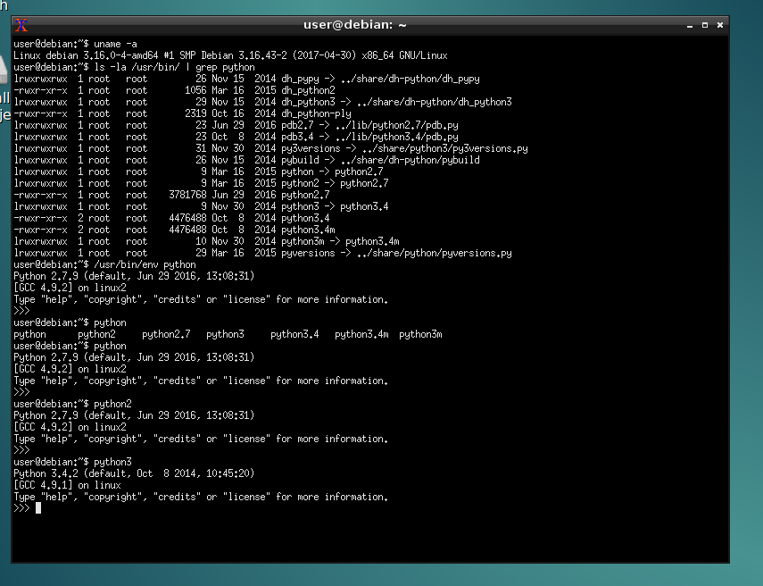Select the py3versions symlink row
This screenshot has height=586, width=763.
pyautogui.click(x=270, y=148)
